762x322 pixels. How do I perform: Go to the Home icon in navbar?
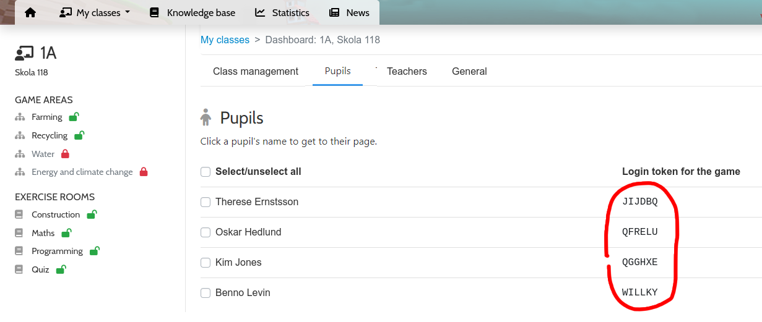click(30, 12)
